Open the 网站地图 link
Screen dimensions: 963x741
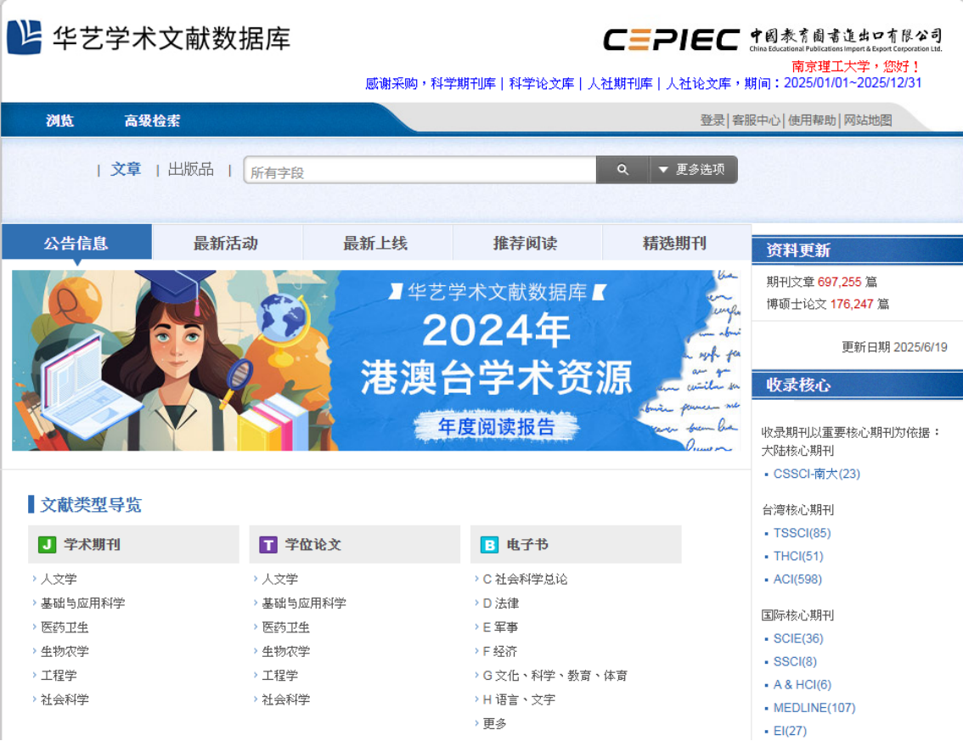pos(868,121)
